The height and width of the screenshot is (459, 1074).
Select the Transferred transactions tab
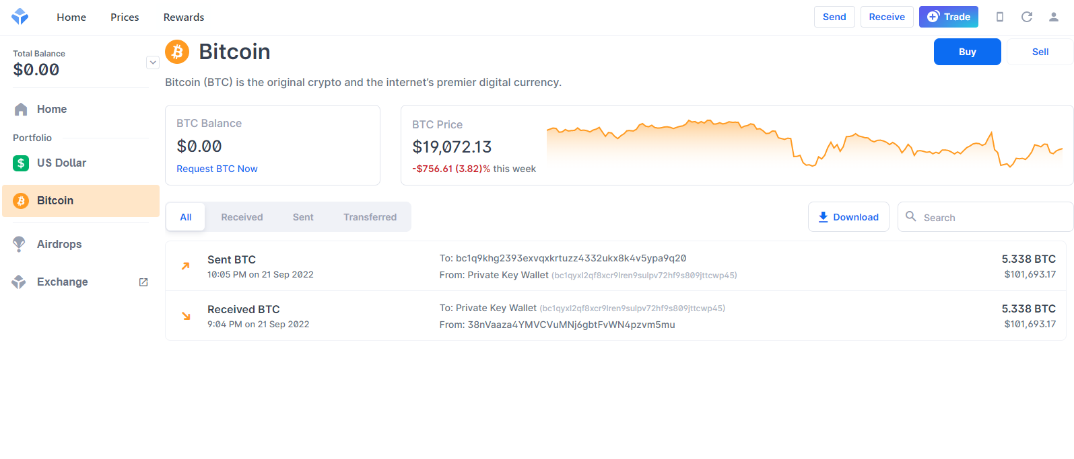370,217
